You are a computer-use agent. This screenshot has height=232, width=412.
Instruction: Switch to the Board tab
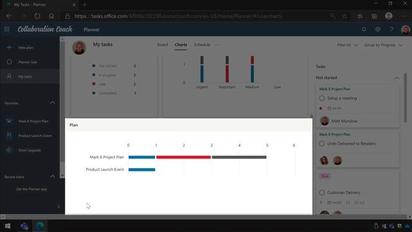(162, 44)
